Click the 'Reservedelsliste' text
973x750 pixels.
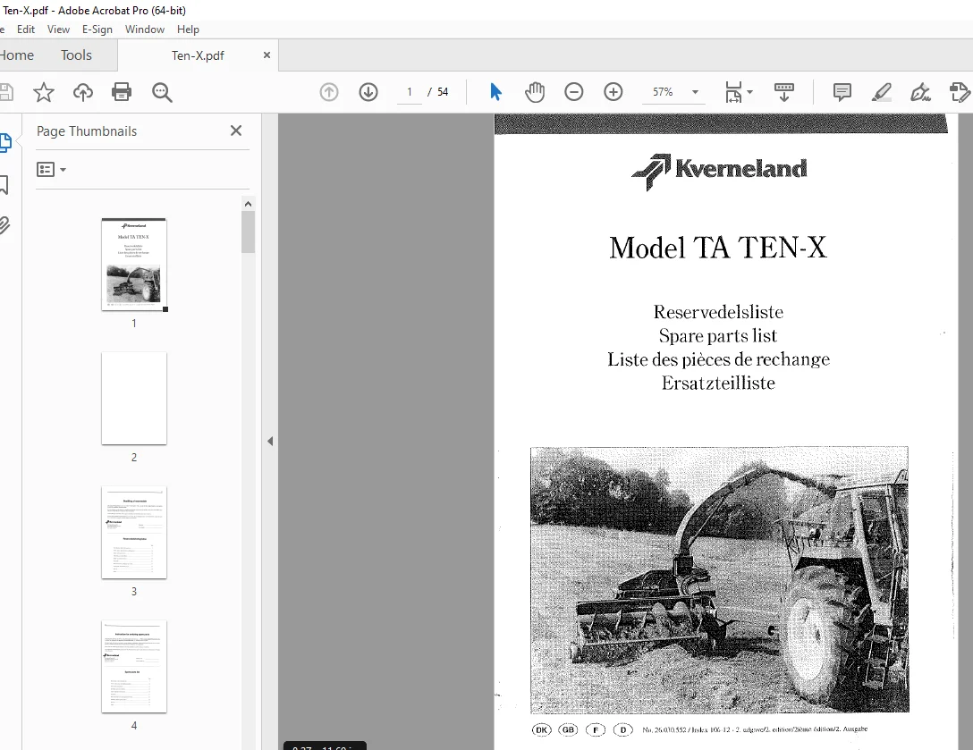tap(718, 311)
